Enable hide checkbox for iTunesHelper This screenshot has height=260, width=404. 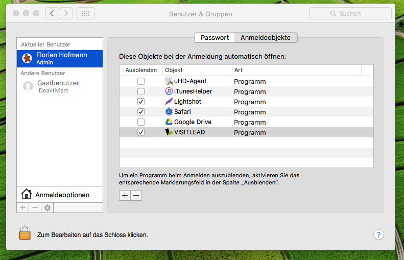pyautogui.click(x=141, y=91)
